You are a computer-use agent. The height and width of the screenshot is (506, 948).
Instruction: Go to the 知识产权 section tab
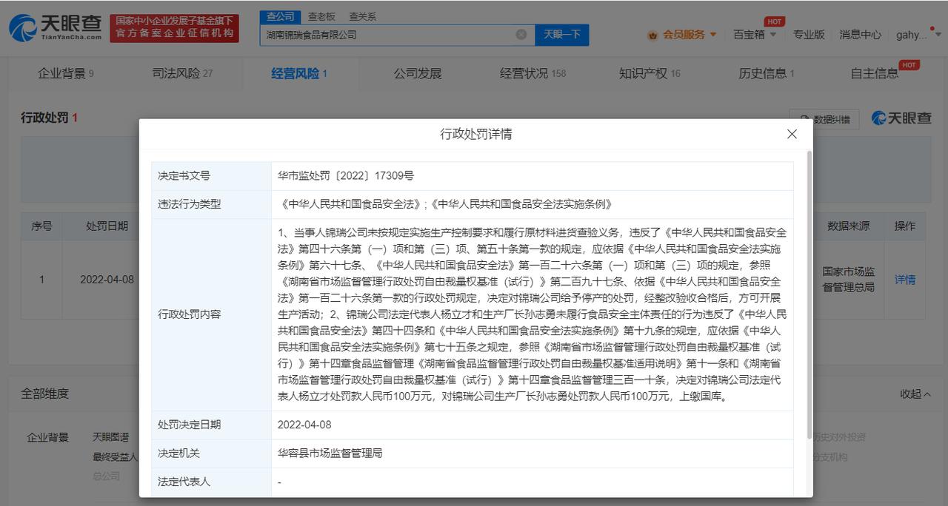click(x=649, y=73)
